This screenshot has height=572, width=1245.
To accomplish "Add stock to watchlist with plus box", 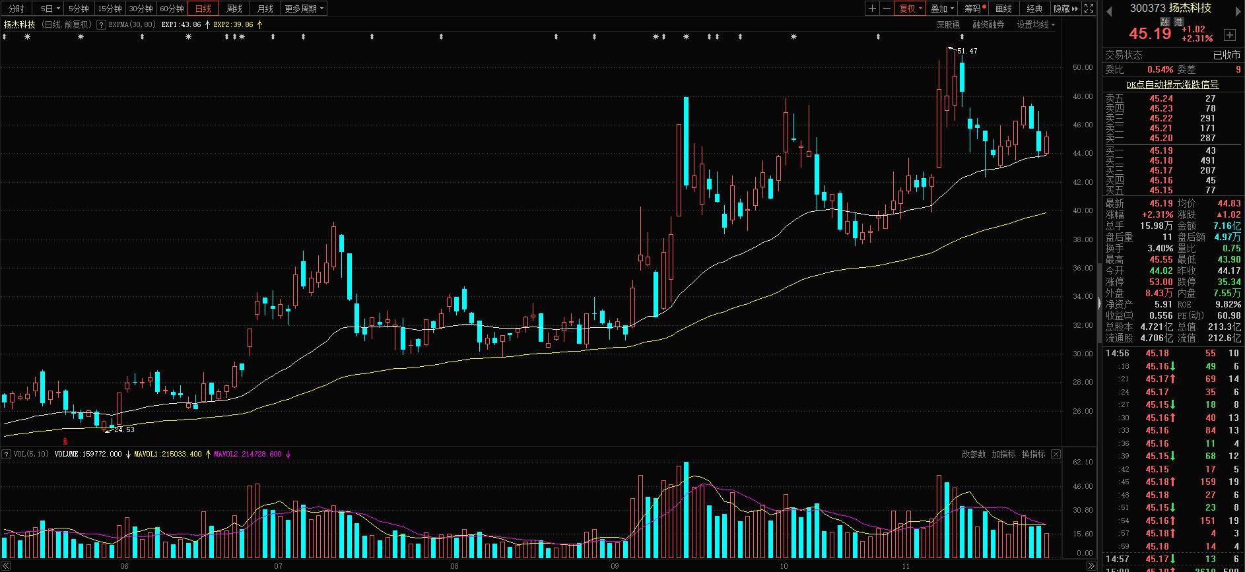I will [x=1229, y=34].
